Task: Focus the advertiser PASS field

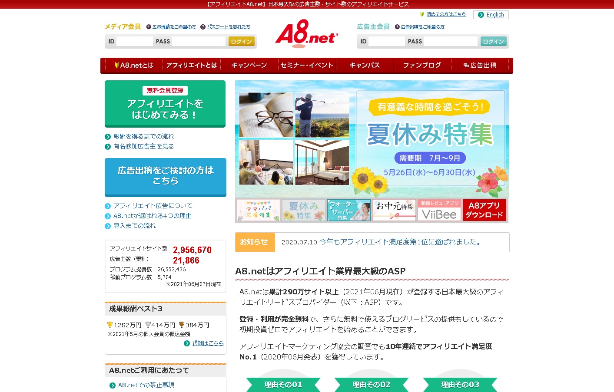Action: (451, 41)
